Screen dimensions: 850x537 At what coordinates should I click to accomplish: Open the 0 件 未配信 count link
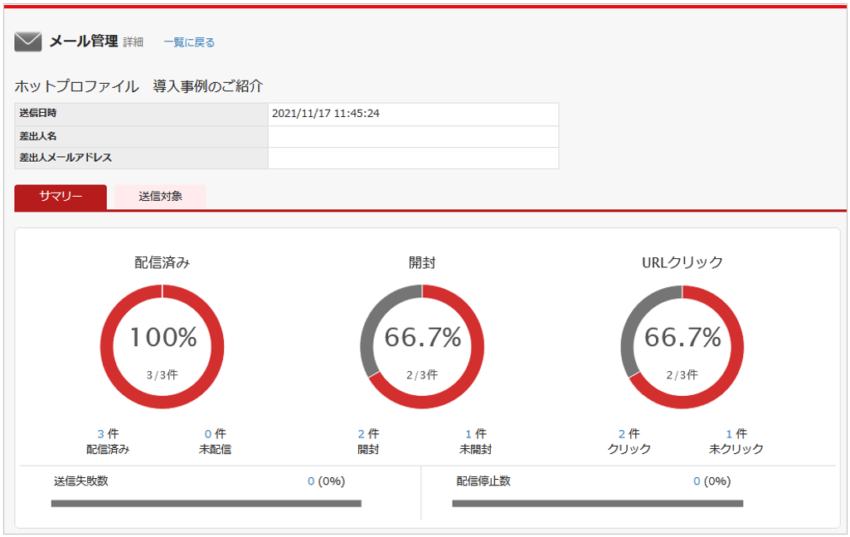(208, 433)
